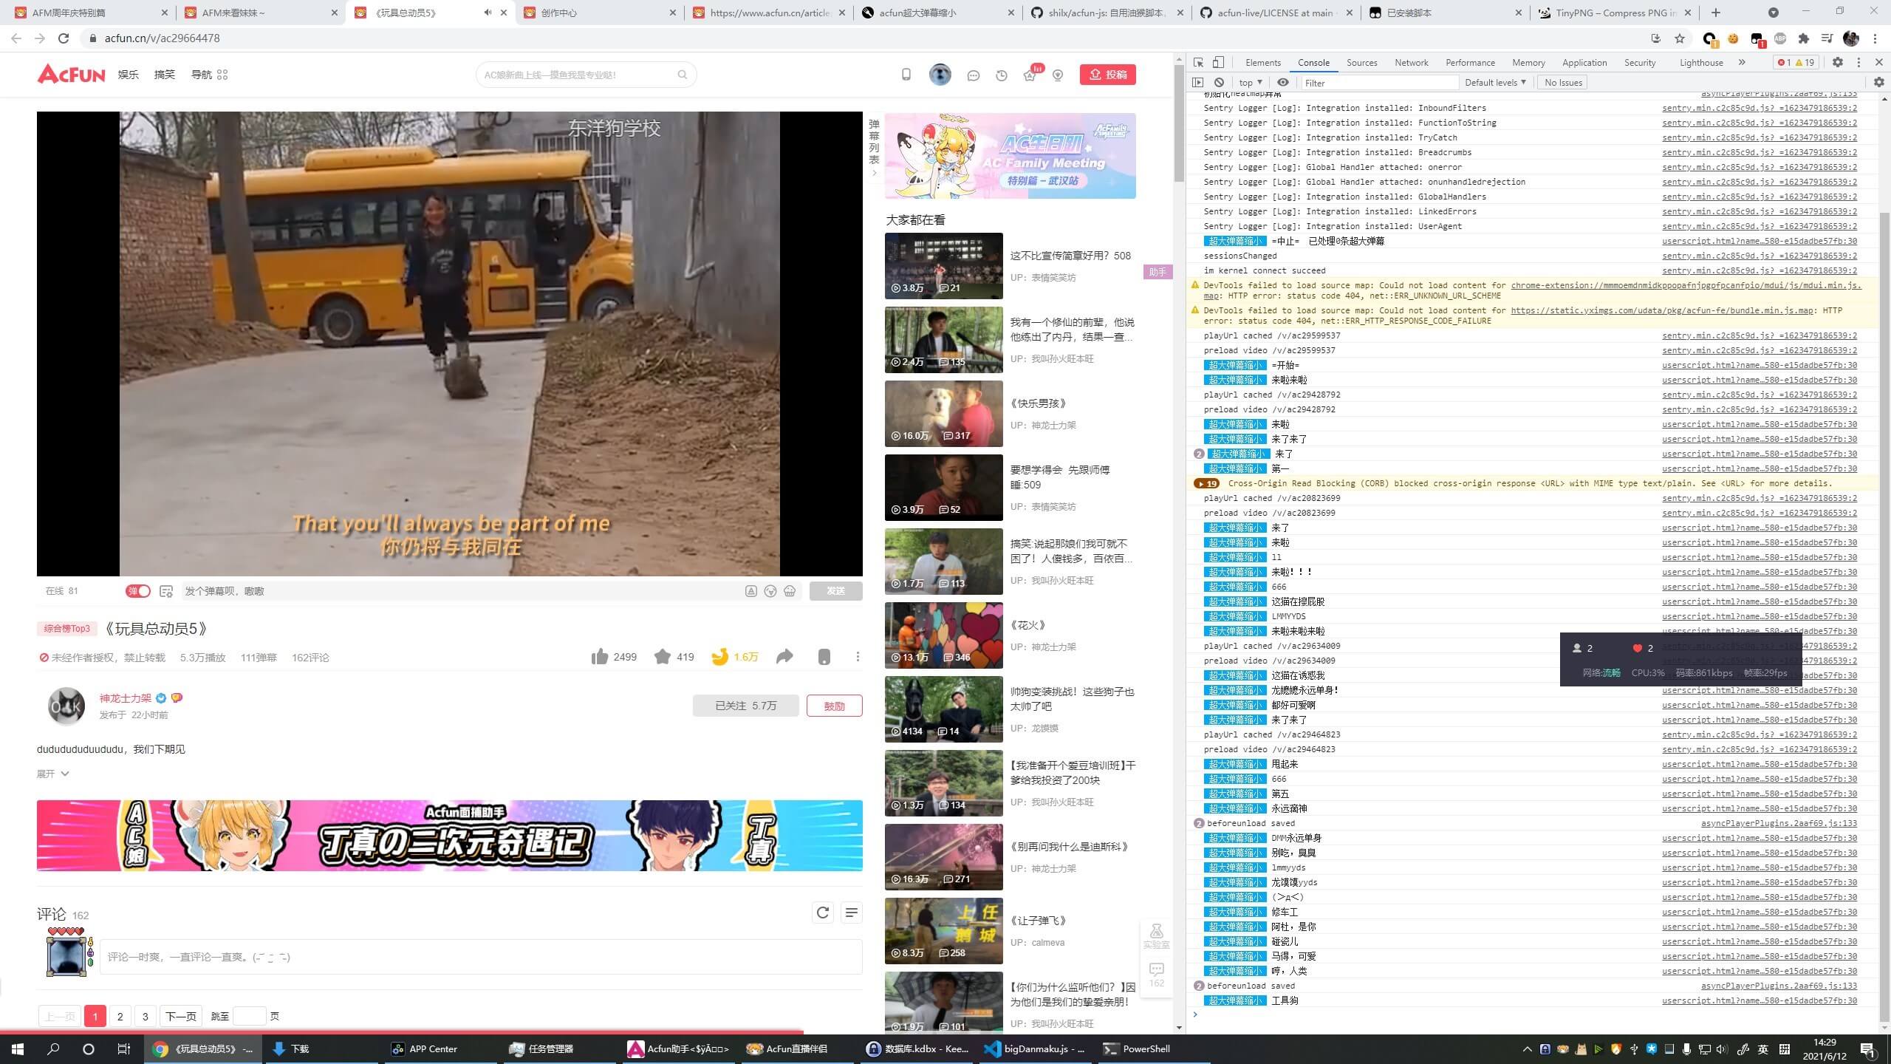Click the star favorite icon showing 419

(x=663, y=656)
